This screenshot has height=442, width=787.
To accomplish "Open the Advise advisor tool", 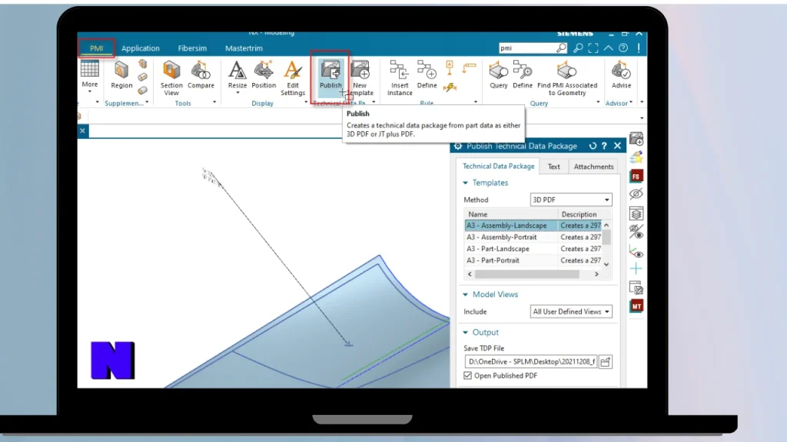I will point(621,75).
